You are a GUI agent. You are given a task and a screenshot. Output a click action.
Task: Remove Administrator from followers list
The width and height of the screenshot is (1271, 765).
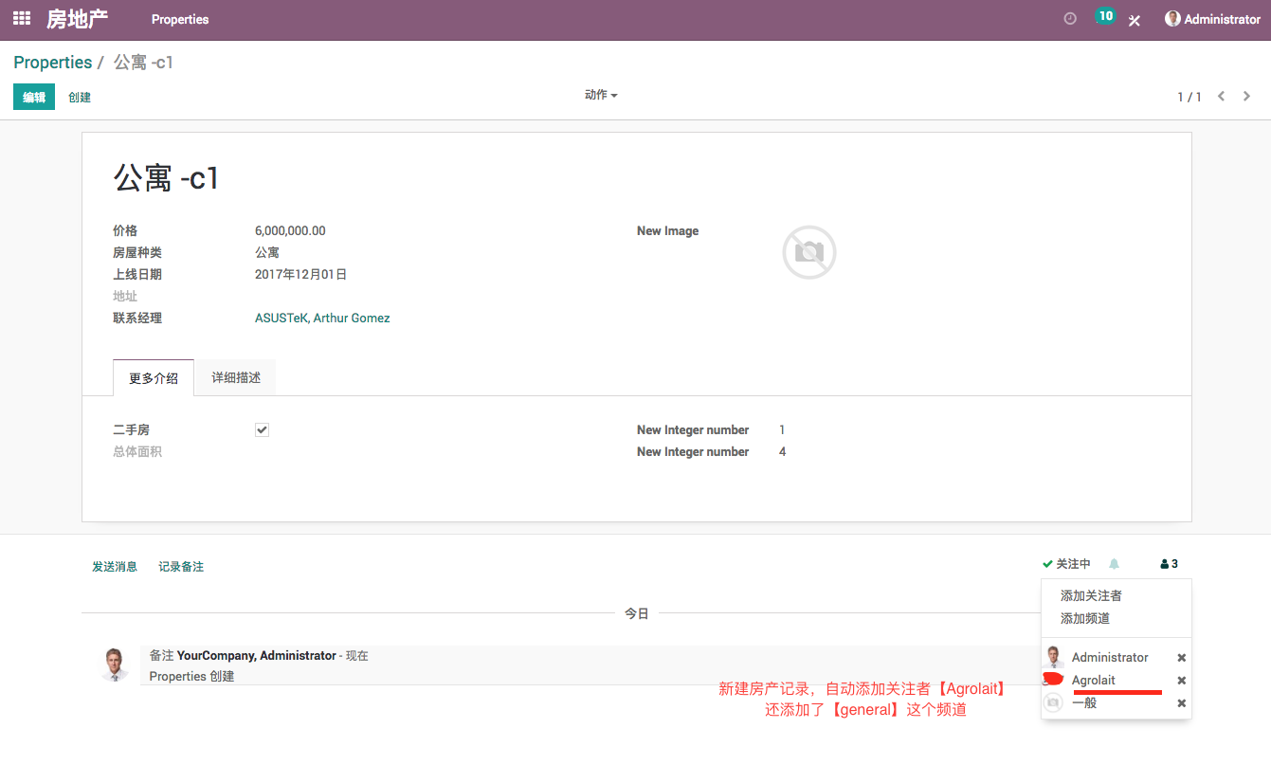1181,658
